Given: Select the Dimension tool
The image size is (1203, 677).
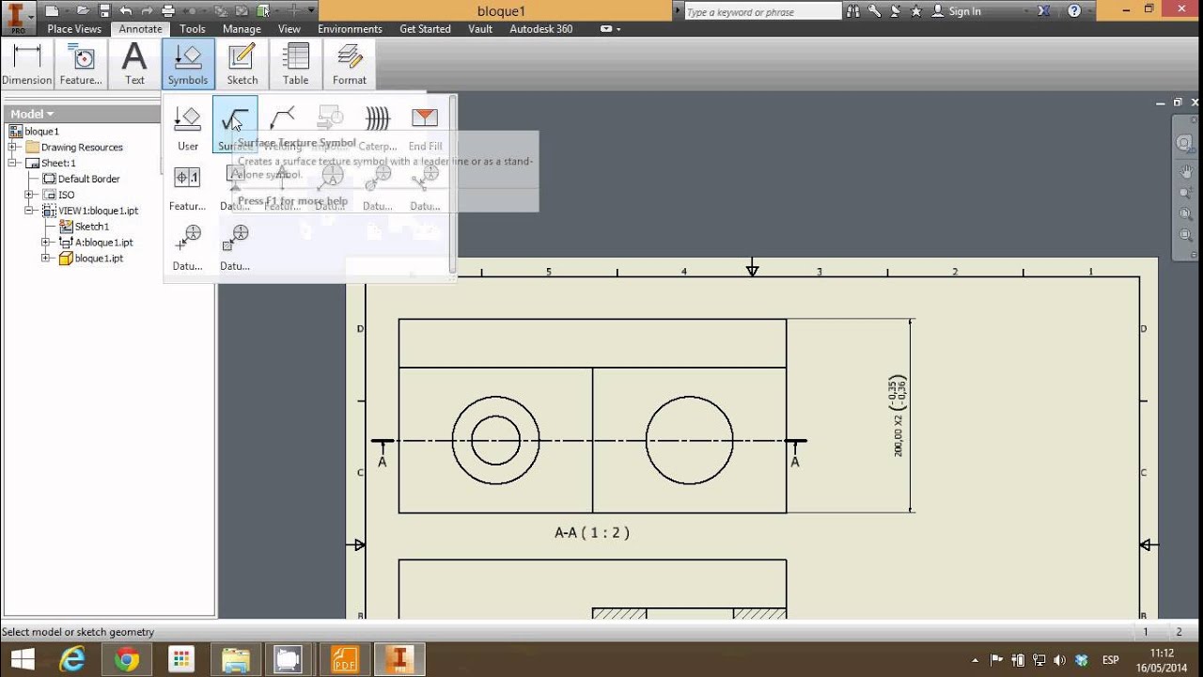Looking at the screenshot, I should [27, 64].
